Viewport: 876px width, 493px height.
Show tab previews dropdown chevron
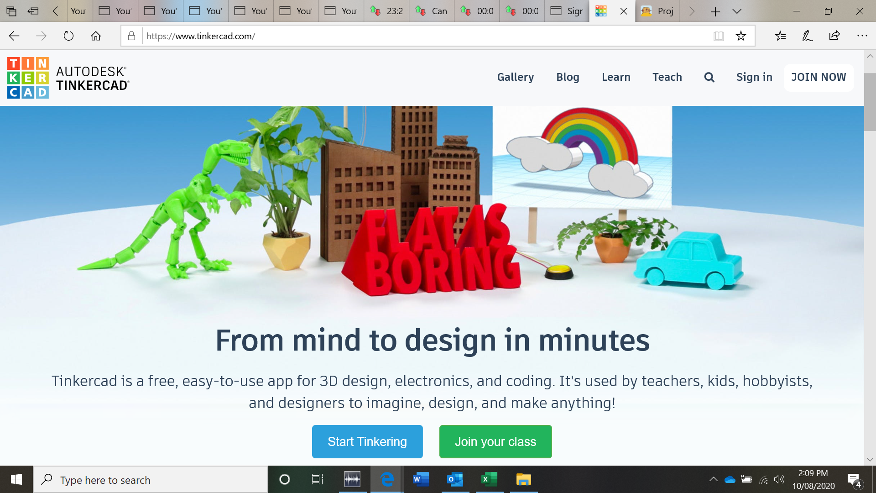(737, 11)
